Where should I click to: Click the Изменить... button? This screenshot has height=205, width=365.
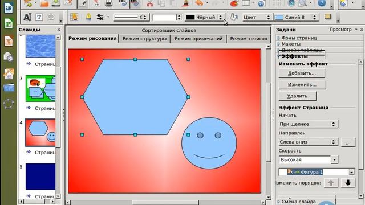[302, 85]
